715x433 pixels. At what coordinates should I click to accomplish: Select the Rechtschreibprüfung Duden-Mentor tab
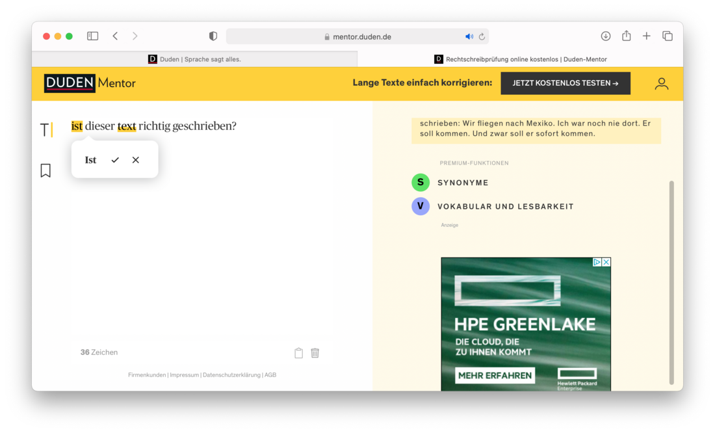click(x=520, y=59)
